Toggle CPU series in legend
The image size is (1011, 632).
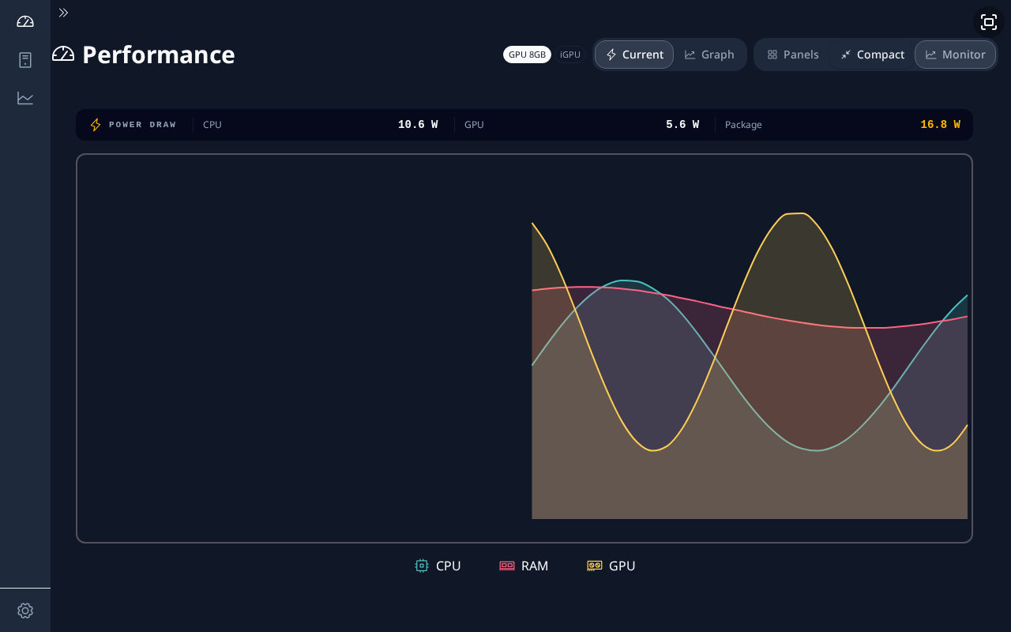(438, 566)
